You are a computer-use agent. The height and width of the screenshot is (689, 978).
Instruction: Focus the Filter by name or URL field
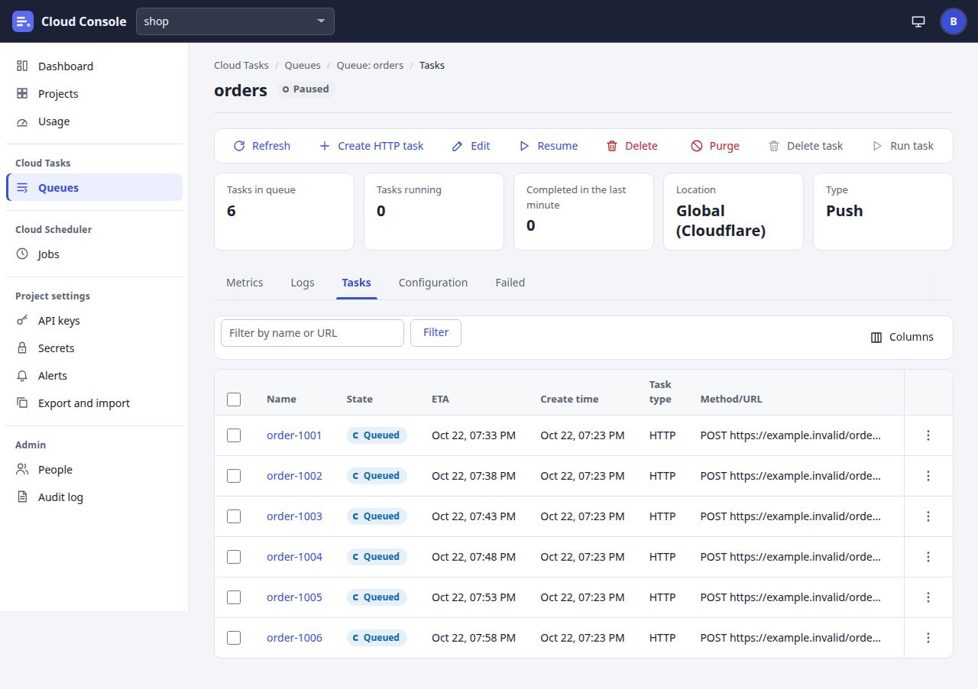click(x=313, y=333)
